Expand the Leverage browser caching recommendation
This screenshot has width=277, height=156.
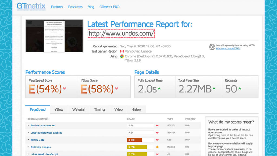tap(46, 133)
